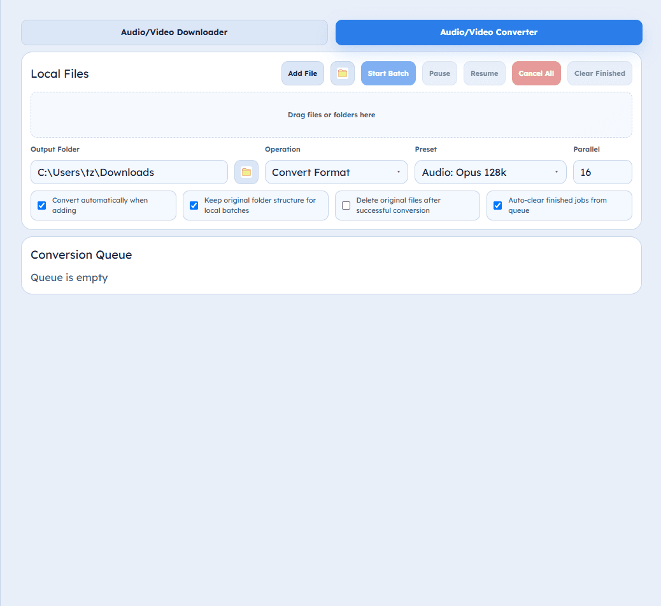Viewport: 661px width, 606px height.
Task: Click Clear Finished
Action: [x=599, y=73]
